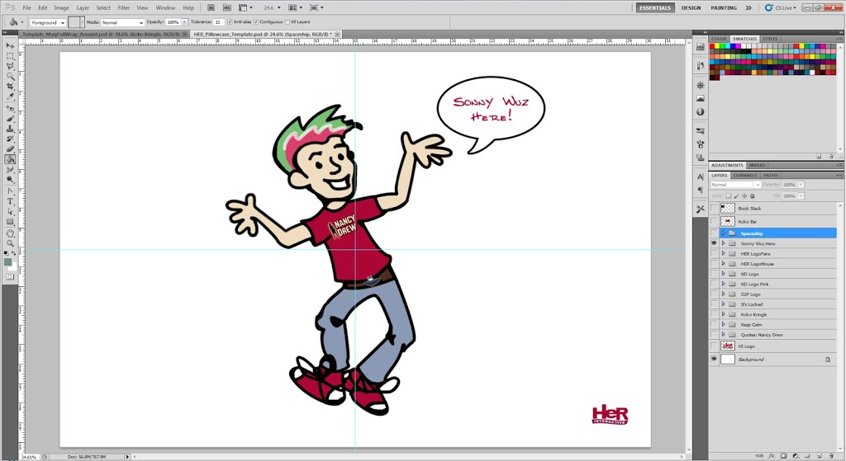
Task: Open the Foreground fill source dropdown
Action: coord(48,22)
